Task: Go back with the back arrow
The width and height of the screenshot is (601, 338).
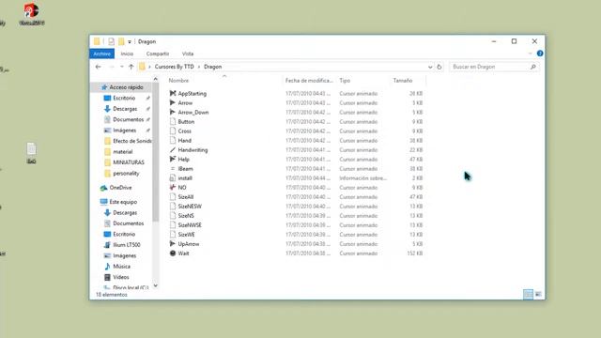Action: point(98,67)
